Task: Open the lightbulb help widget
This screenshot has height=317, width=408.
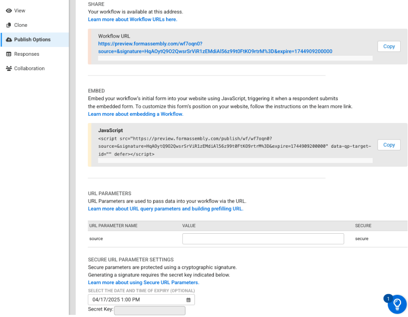Action: pyautogui.click(x=397, y=304)
